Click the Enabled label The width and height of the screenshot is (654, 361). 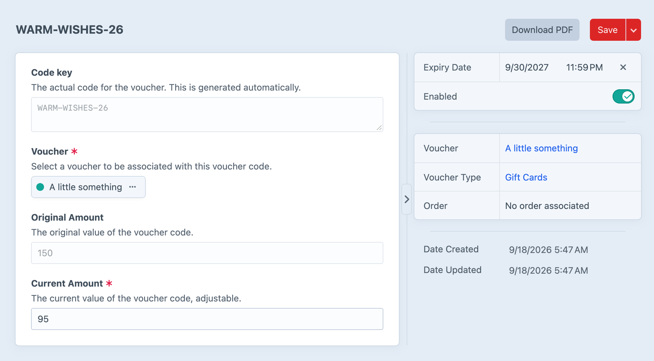(x=440, y=96)
